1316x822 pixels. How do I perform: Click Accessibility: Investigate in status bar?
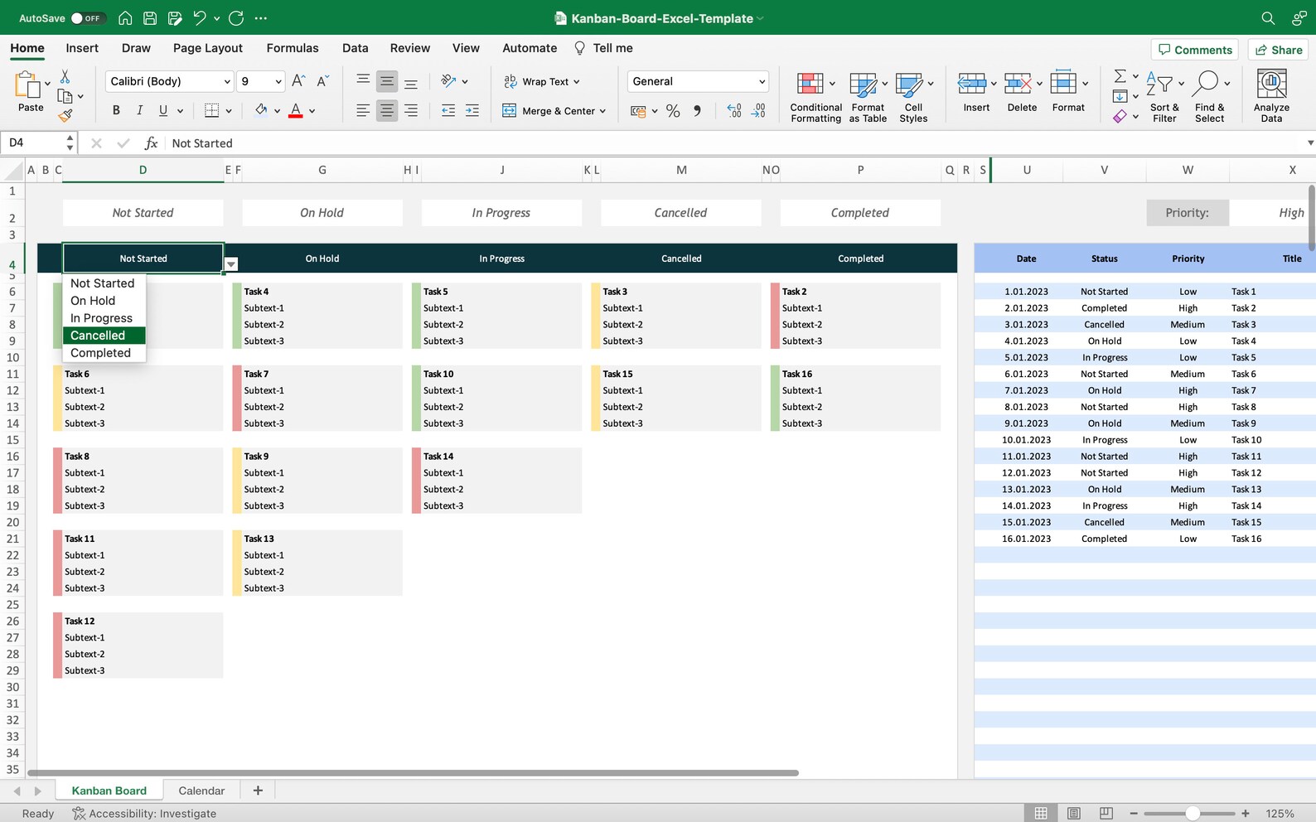(x=144, y=814)
